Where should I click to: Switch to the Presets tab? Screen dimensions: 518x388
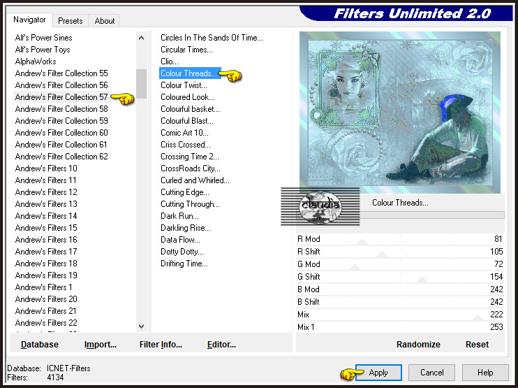click(x=71, y=21)
